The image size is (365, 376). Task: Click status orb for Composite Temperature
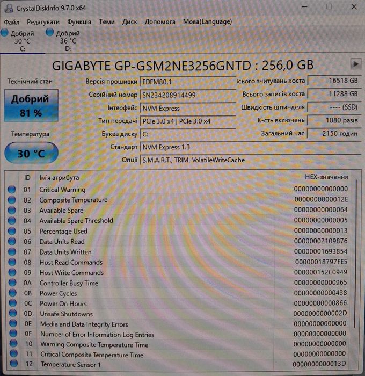pyautogui.click(x=11, y=200)
